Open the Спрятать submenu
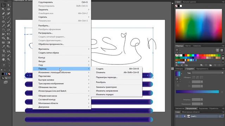The height and width of the screenshot is (126, 225). [62, 17]
